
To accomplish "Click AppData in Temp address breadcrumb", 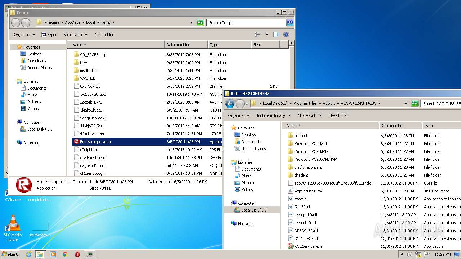I will pos(72,22).
